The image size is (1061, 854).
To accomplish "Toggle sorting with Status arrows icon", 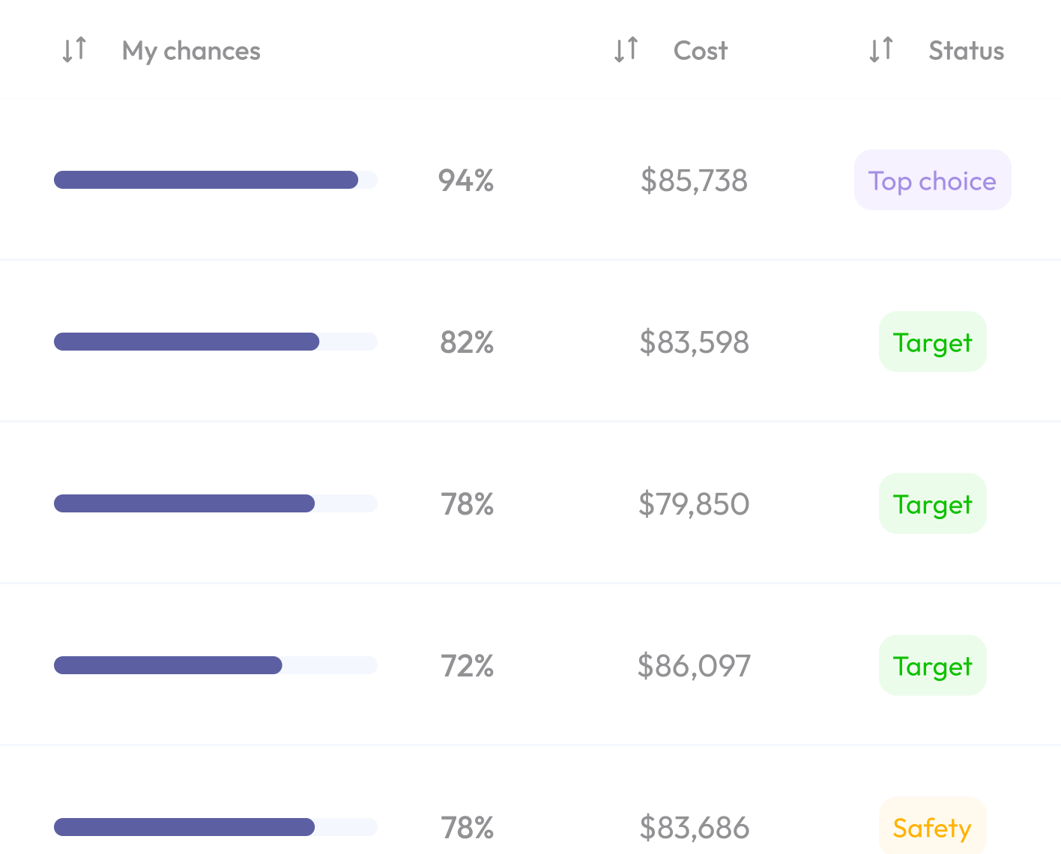I will [x=881, y=50].
